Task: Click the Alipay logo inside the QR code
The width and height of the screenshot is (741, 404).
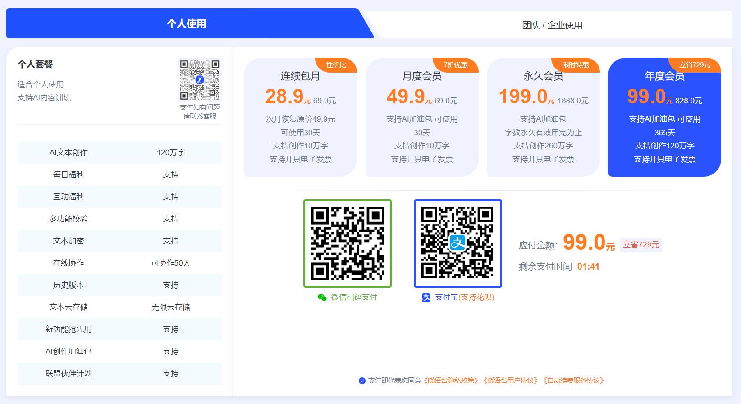Action: pyautogui.click(x=457, y=243)
